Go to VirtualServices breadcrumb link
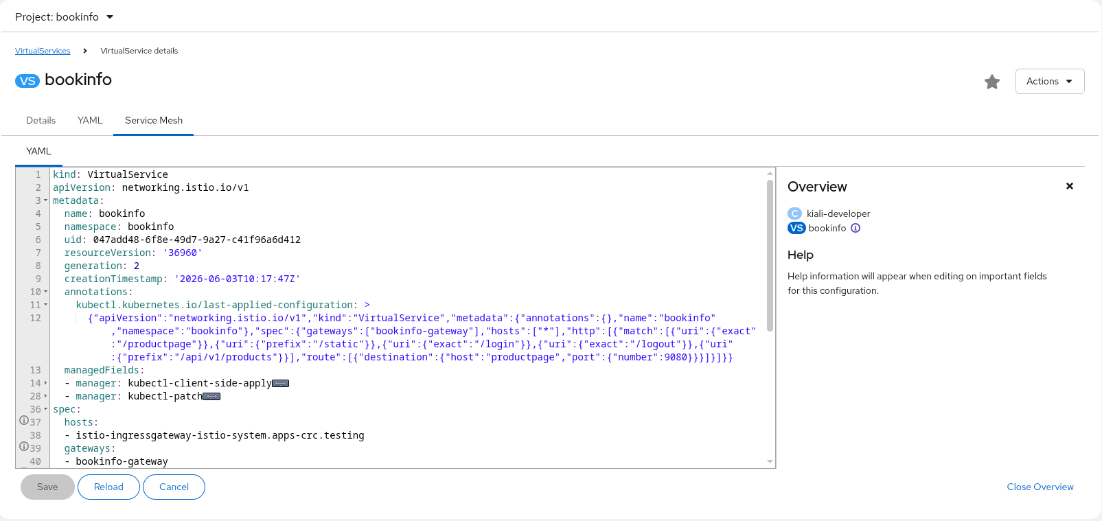 (x=43, y=51)
